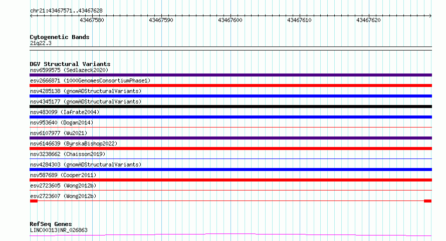The image size is (446, 241).
Task: Open variant nsv4345177 (gnomADStructuralVariants) label
Action: coord(86,101)
